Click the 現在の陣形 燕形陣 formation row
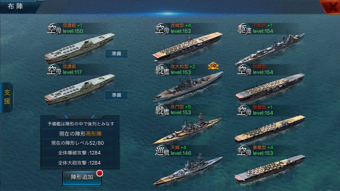 pyautogui.click(x=81, y=134)
